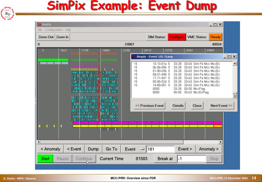Jump to next anomaly with Anomaly >
Screen dimensions: 262x182
(209, 149)
